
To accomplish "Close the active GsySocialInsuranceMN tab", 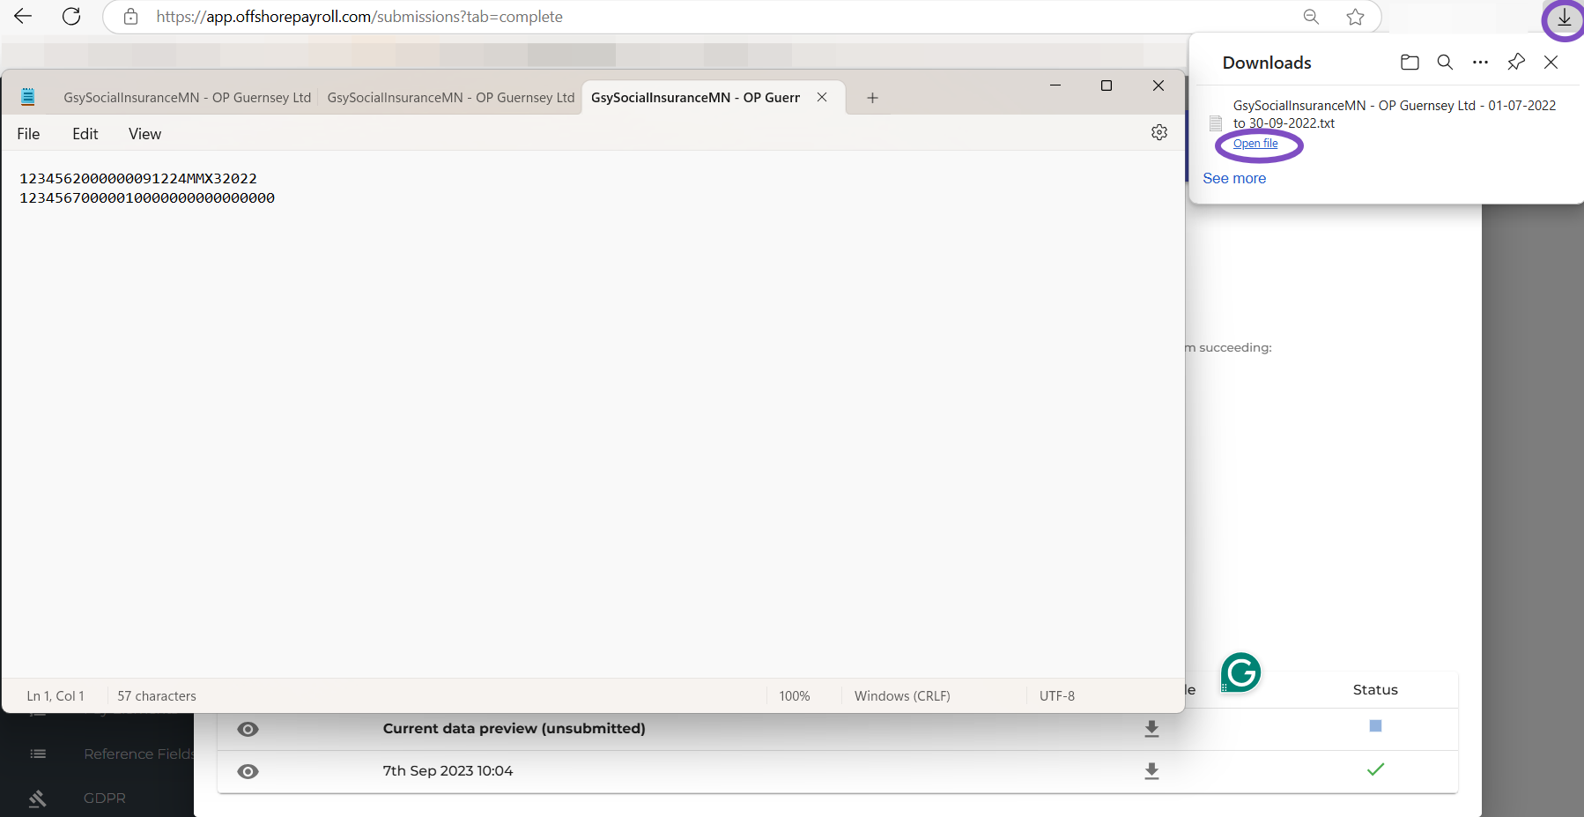I will (x=821, y=97).
